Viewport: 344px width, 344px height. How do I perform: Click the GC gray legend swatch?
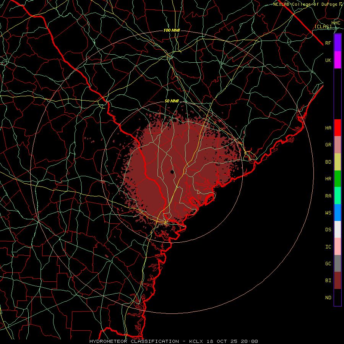coord(338,263)
